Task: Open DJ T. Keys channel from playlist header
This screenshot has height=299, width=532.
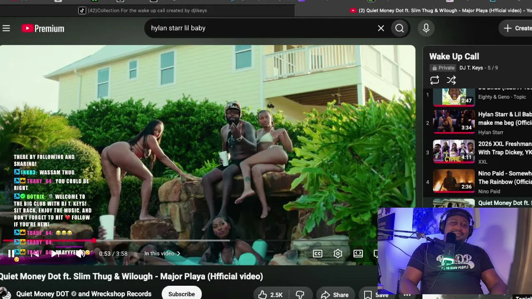Action: click(471, 68)
